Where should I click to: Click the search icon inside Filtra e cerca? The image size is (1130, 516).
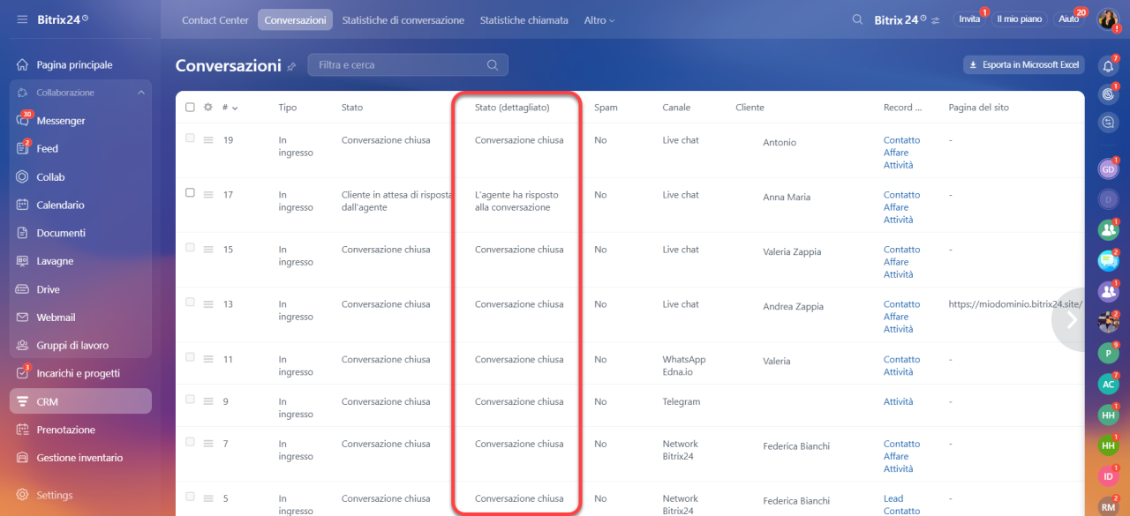point(493,65)
